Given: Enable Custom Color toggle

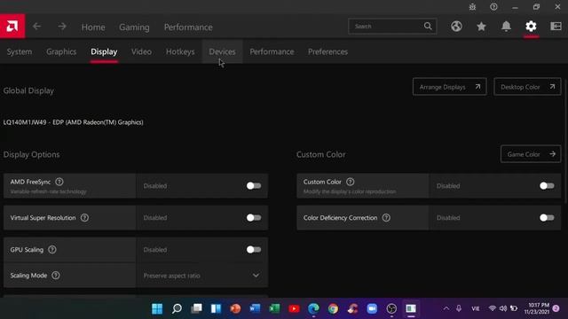Looking at the screenshot, I should (547, 186).
